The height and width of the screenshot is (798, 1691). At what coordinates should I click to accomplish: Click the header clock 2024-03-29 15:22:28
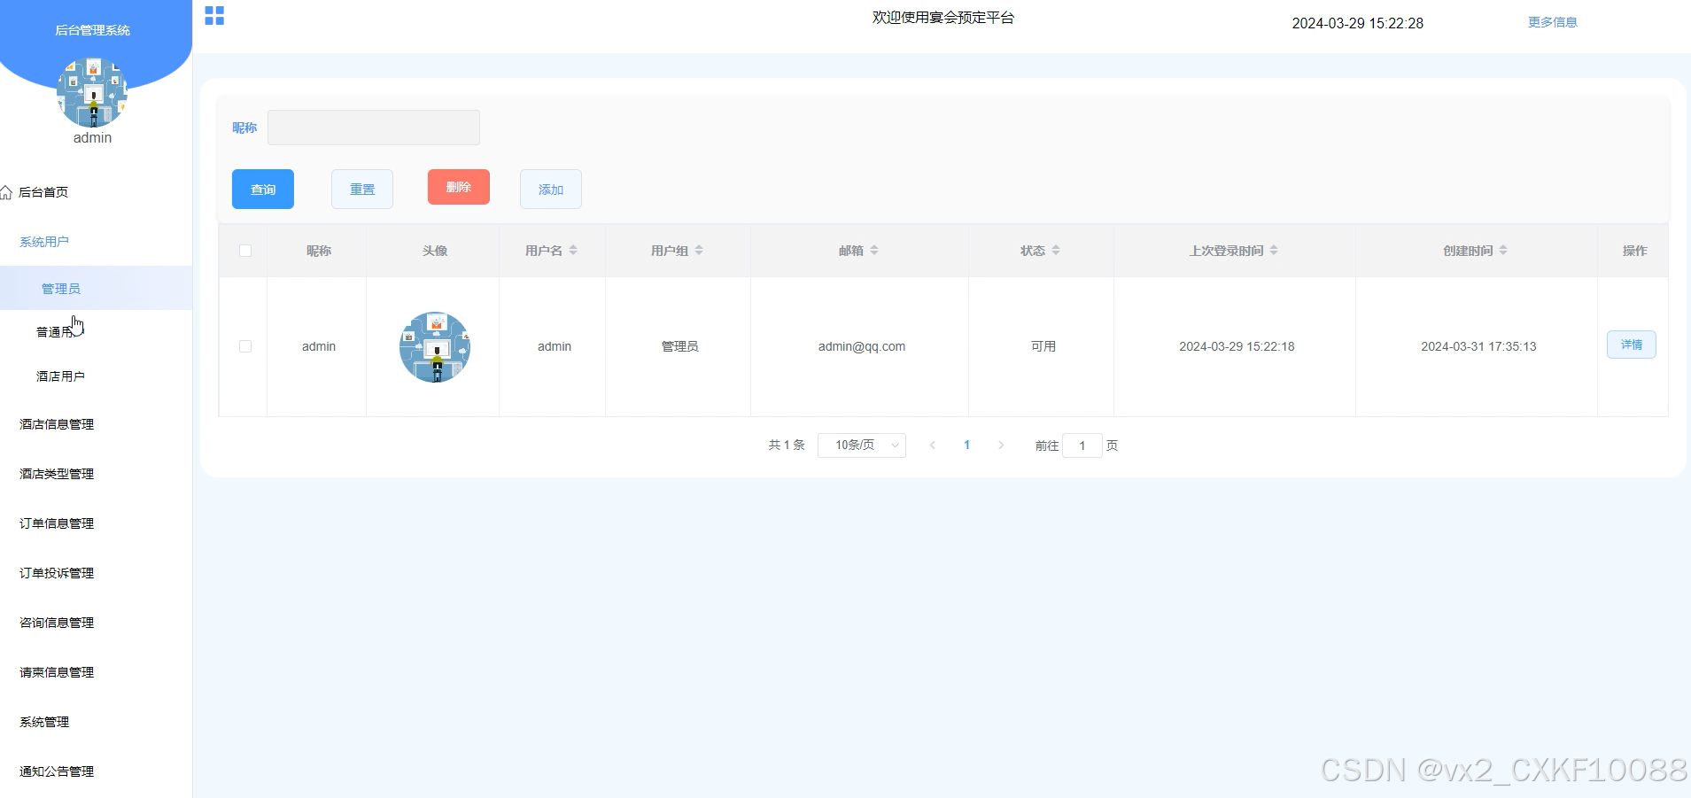pyautogui.click(x=1358, y=23)
